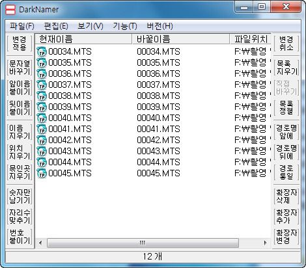306x268 pixels.
Task: Open the 보기(V) menu
Action: pyautogui.click(x=90, y=26)
